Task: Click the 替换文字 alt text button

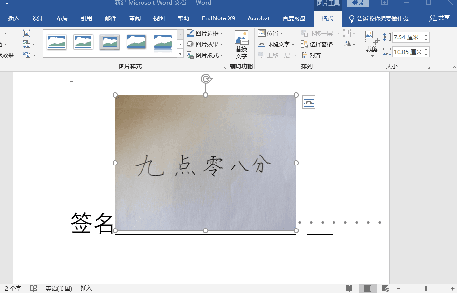Action: (x=241, y=45)
